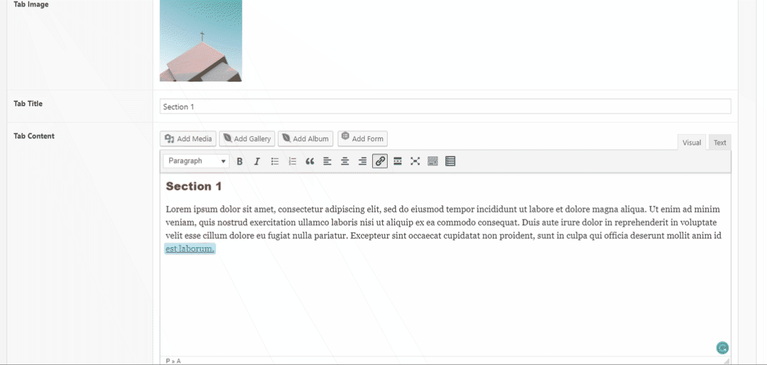Toggle the toolbar kitchen sink icon
The height and width of the screenshot is (365, 767).
coord(433,161)
